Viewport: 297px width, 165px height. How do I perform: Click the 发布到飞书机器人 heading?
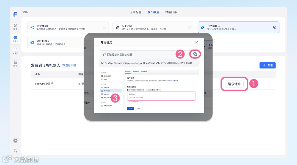point(45,65)
